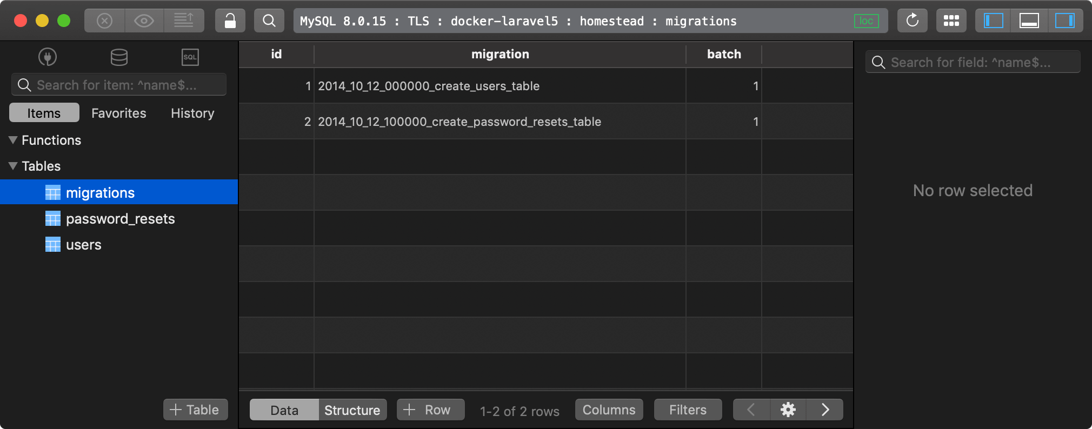Click the password_resets table grid icon
Viewport: 1092px width, 429px height.
coord(53,219)
